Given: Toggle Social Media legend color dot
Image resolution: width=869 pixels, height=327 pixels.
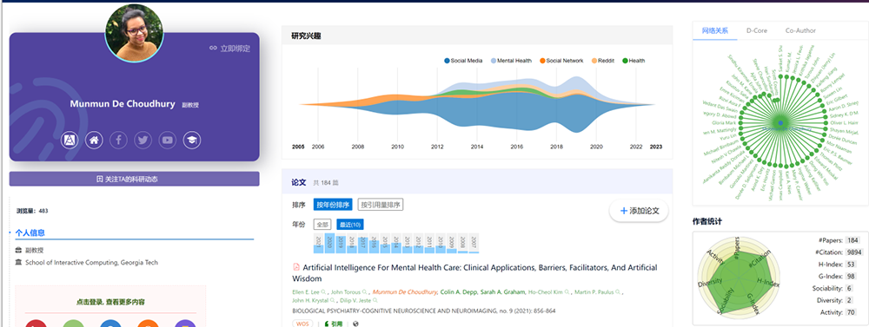Looking at the screenshot, I should click(x=447, y=61).
